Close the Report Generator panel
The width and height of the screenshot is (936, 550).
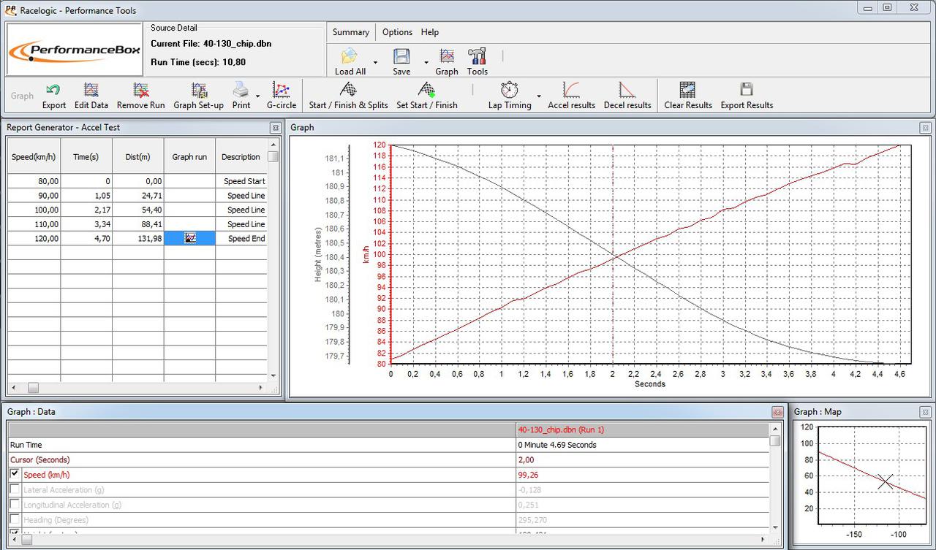tap(275, 128)
